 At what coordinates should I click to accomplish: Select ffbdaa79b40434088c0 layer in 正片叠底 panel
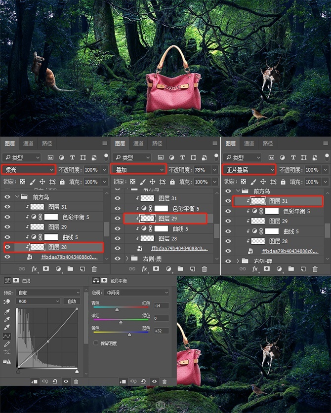(x=290, y=251)
